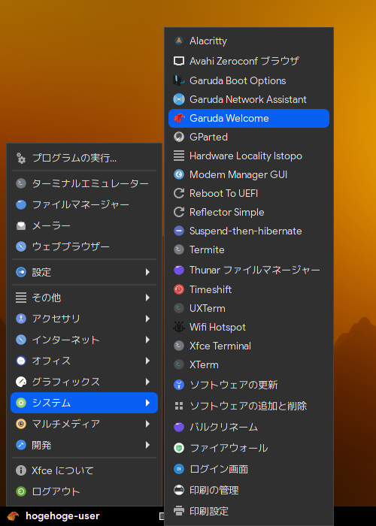The width and height of the screenshot is (376, 526).
Task: Expand the 設定 submenu arrow
Action: pos(147,272)
